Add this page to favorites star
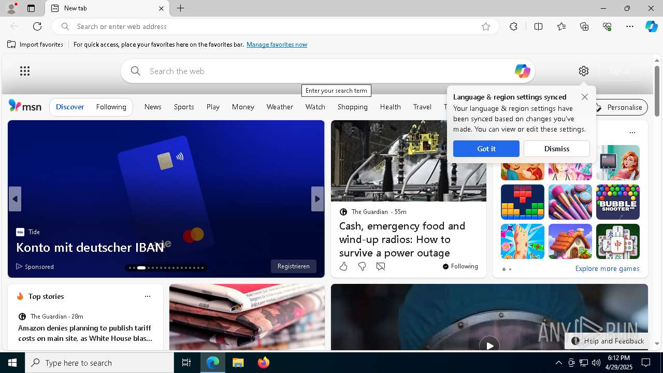Viewport: 663px width, 373px height. 486,26
